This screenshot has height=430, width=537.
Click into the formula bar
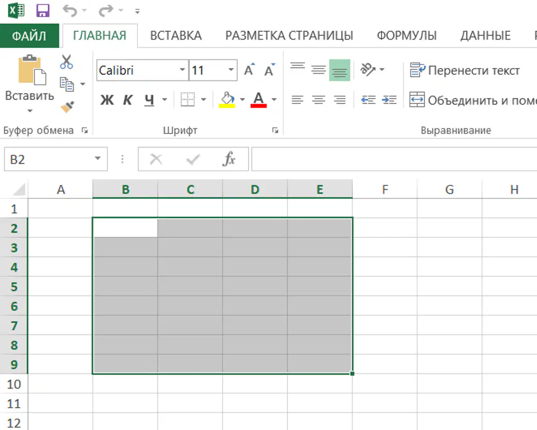point(394,159)
